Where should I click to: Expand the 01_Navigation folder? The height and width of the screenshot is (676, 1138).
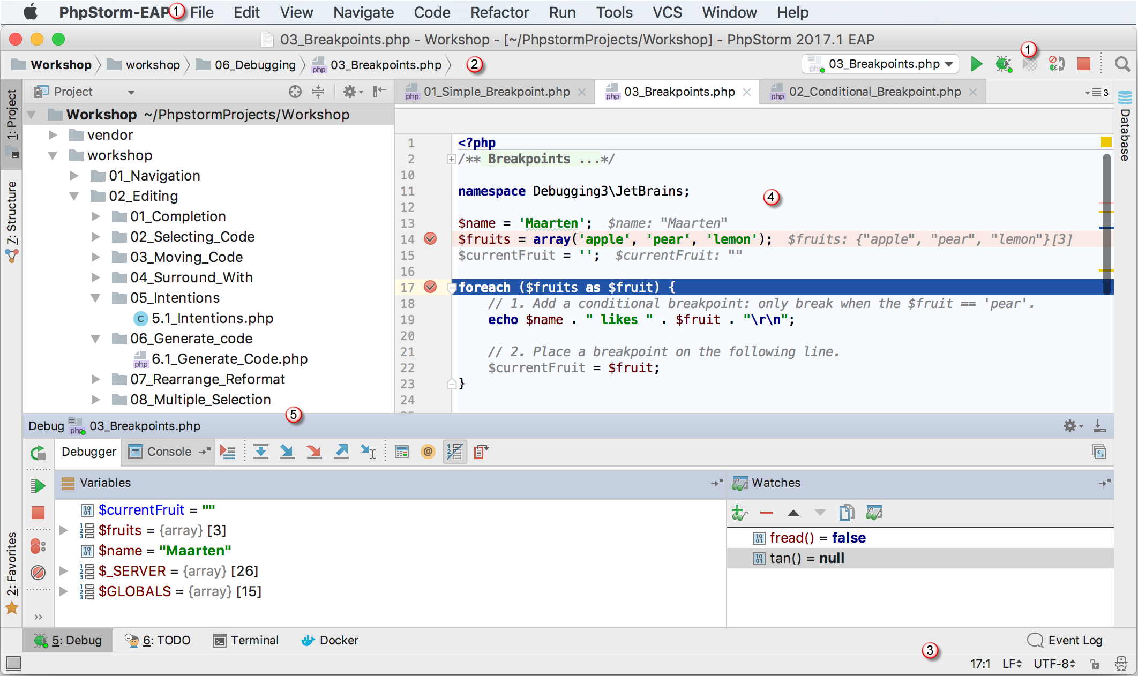[x=74, y=176]
